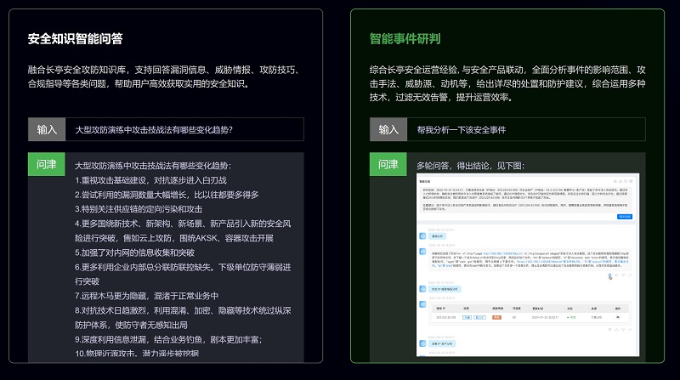
Task: Click the blue button in the embedded summary panel
Action: (x=625, y=217)
